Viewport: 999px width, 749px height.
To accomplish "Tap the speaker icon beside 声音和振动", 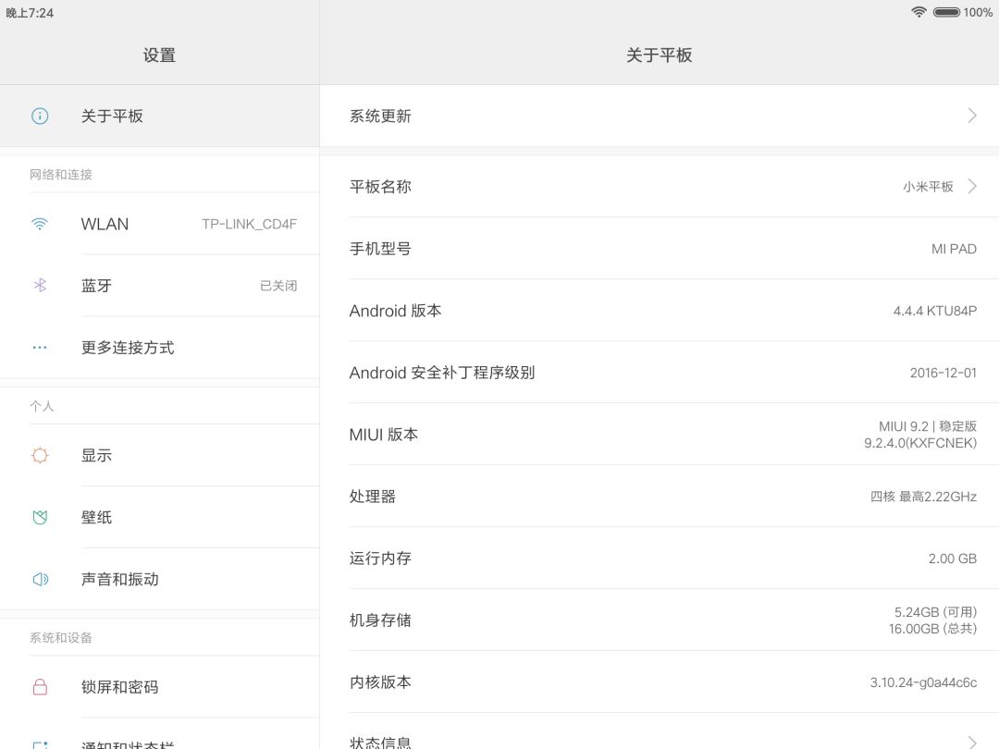I will point(40,579).
